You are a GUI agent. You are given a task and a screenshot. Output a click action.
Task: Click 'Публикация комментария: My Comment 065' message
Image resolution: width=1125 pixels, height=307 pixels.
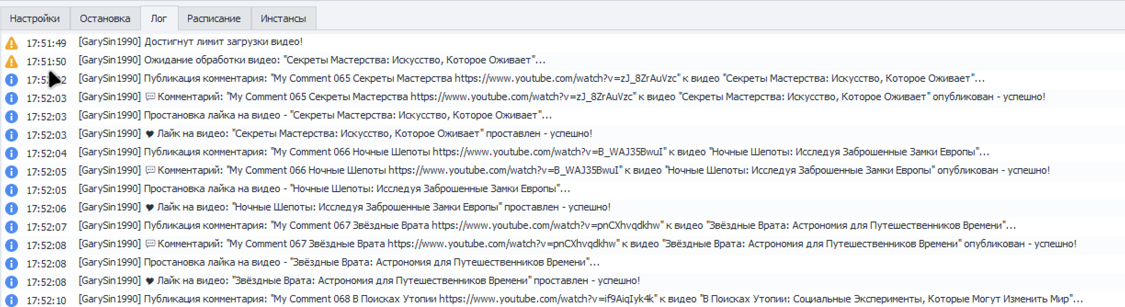click(x=564, y=79)
